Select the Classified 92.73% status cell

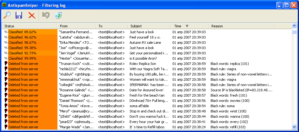33,53
